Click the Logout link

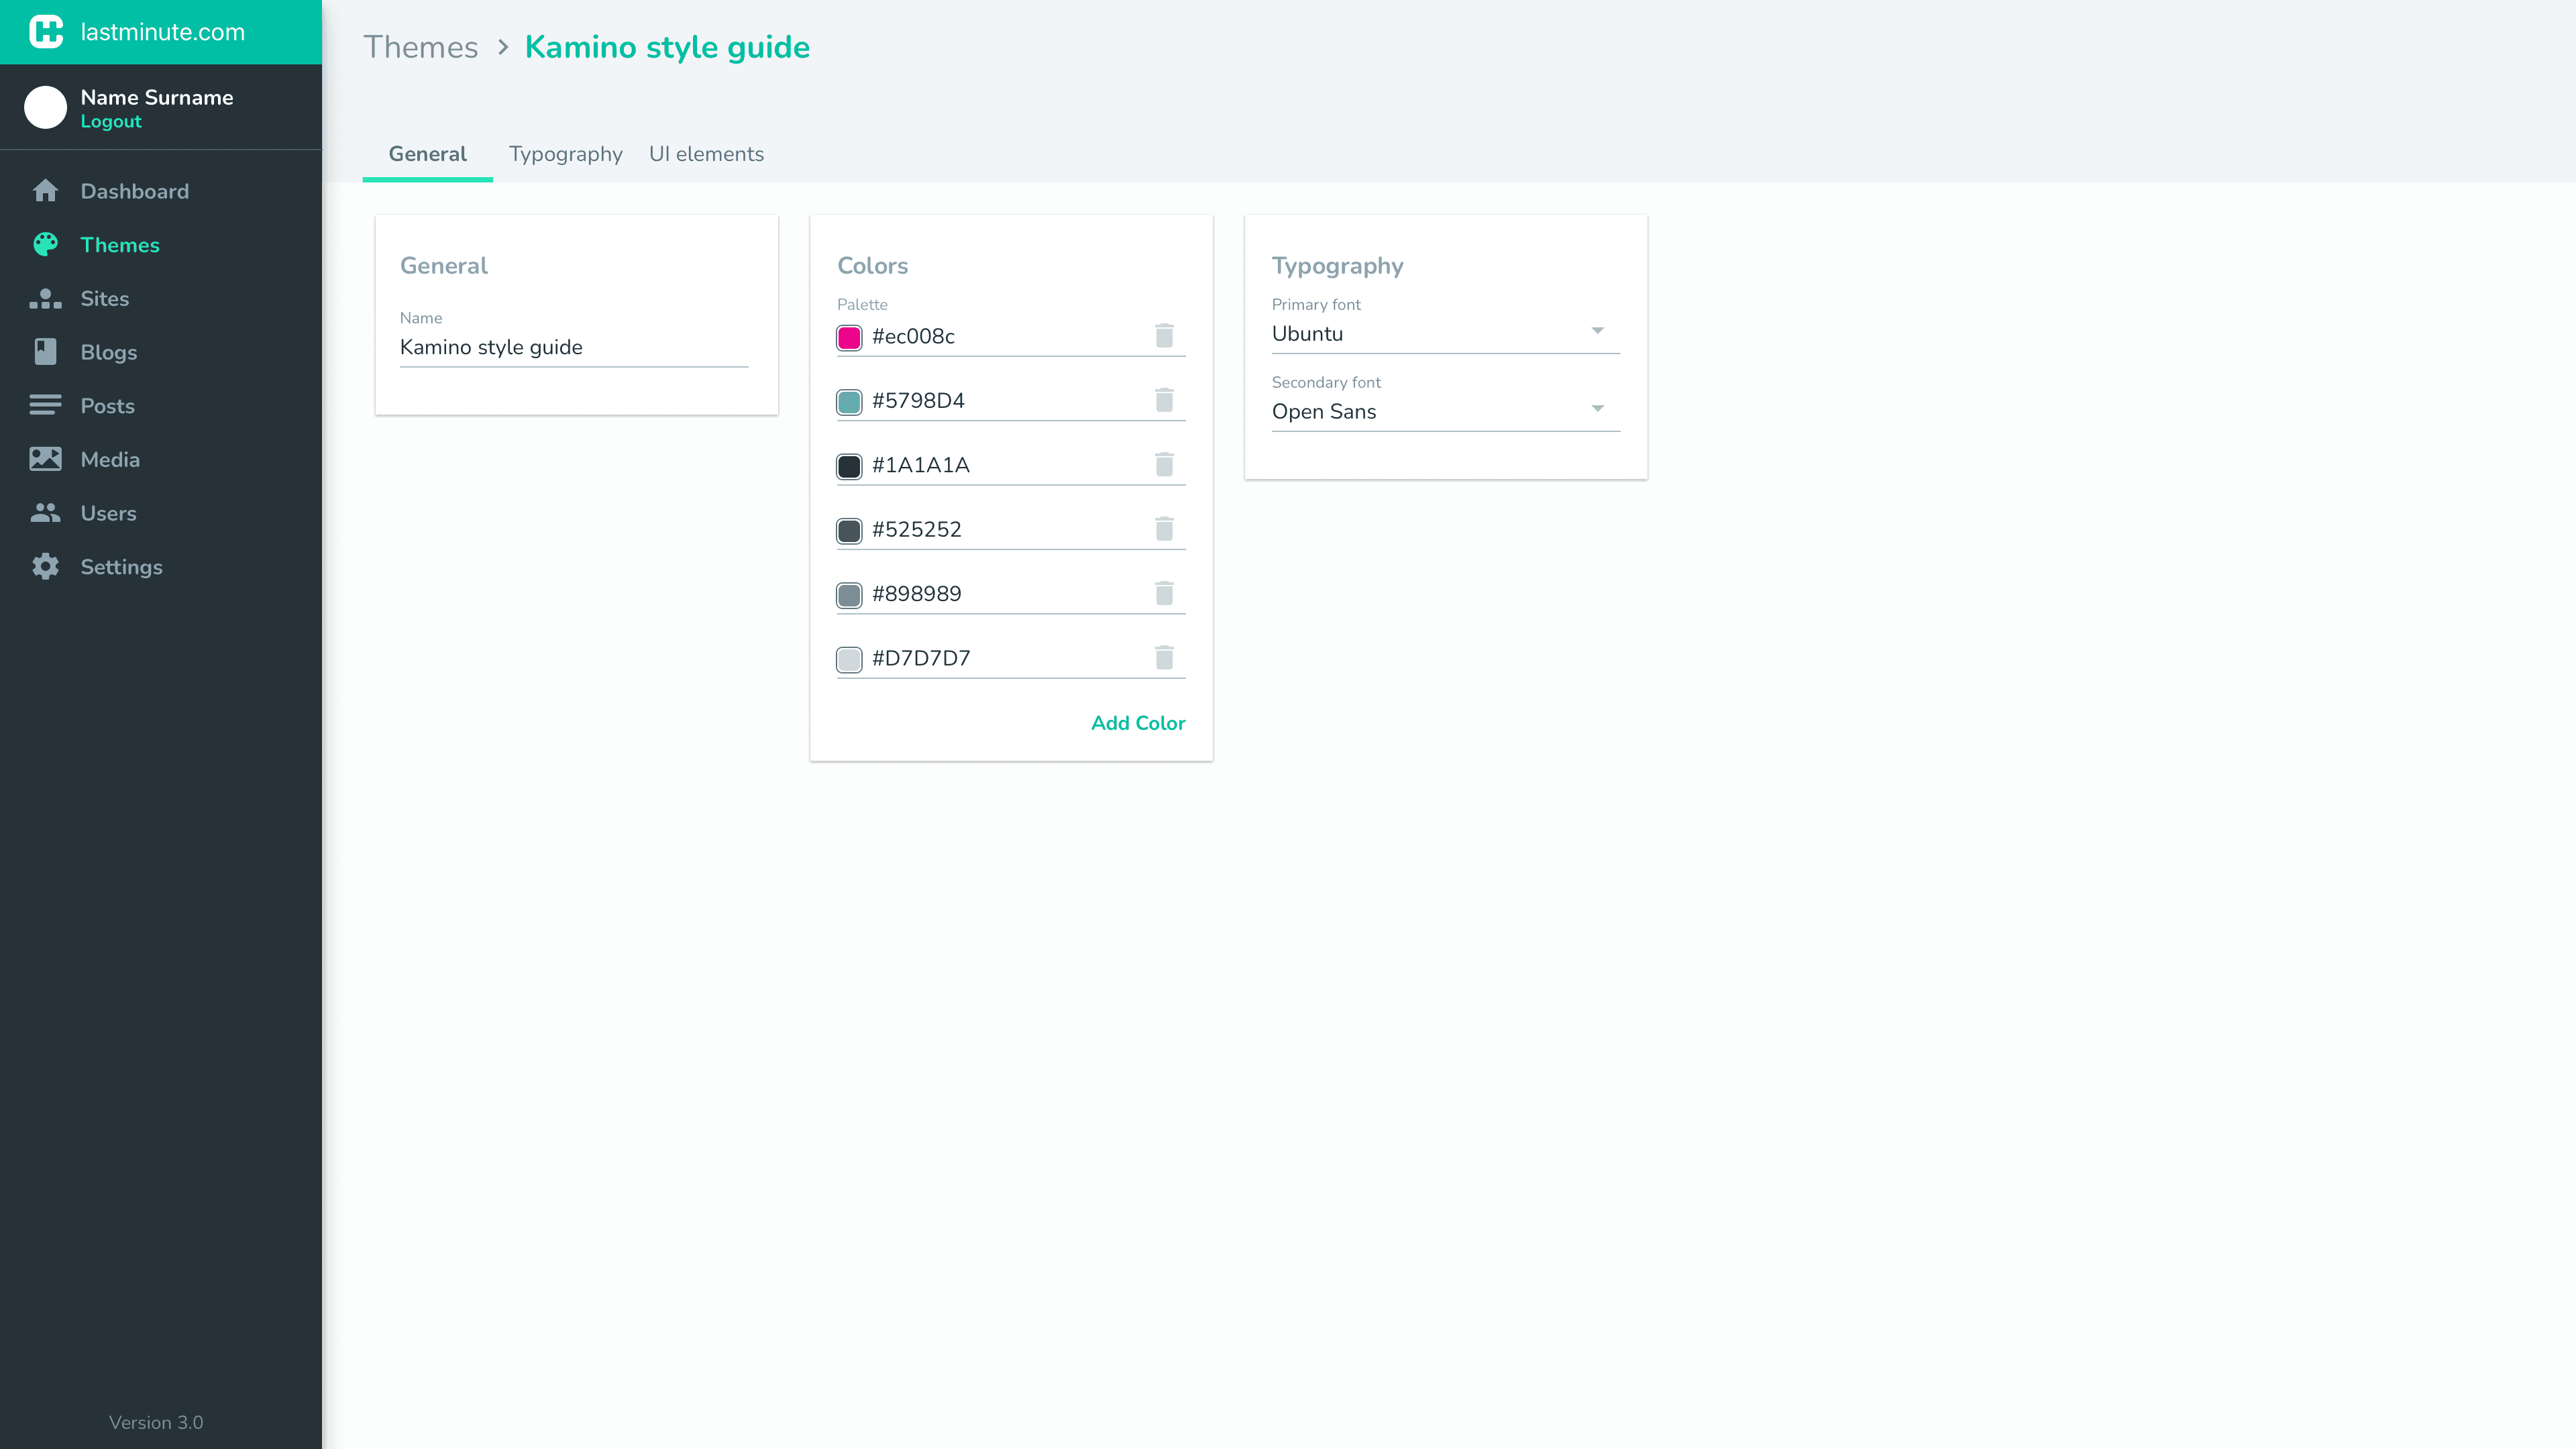click(x=111, y=122)
